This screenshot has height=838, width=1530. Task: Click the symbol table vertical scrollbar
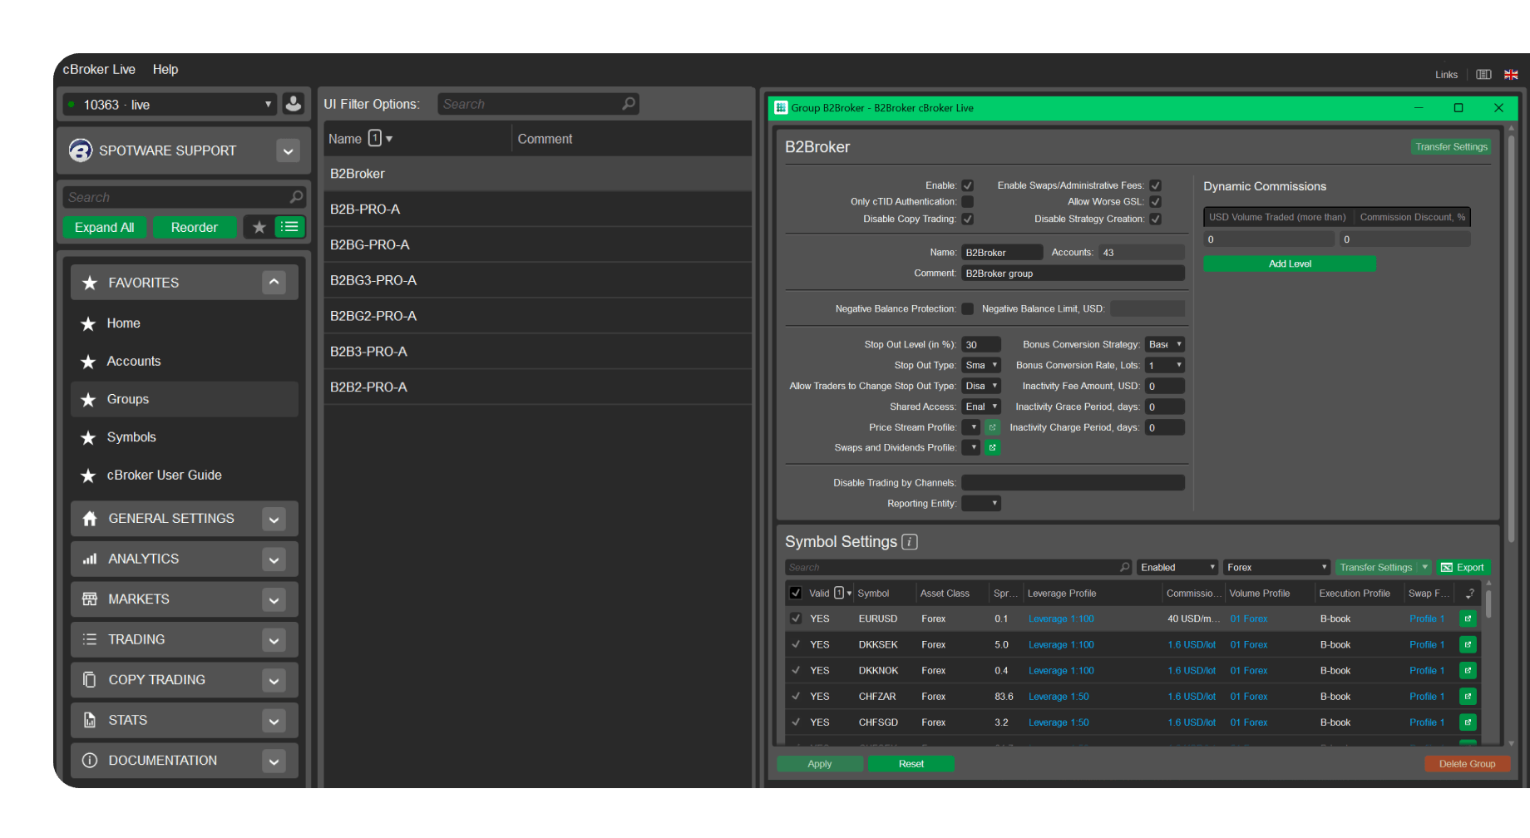coord(1488,603)
